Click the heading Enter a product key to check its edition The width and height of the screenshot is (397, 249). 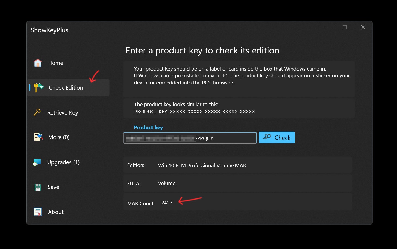tap(202, 51)
